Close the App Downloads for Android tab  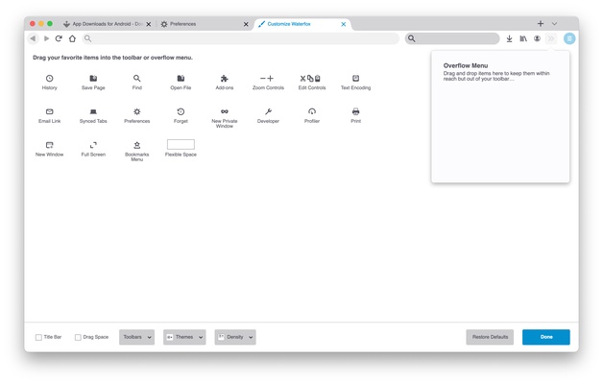point(149,24)
